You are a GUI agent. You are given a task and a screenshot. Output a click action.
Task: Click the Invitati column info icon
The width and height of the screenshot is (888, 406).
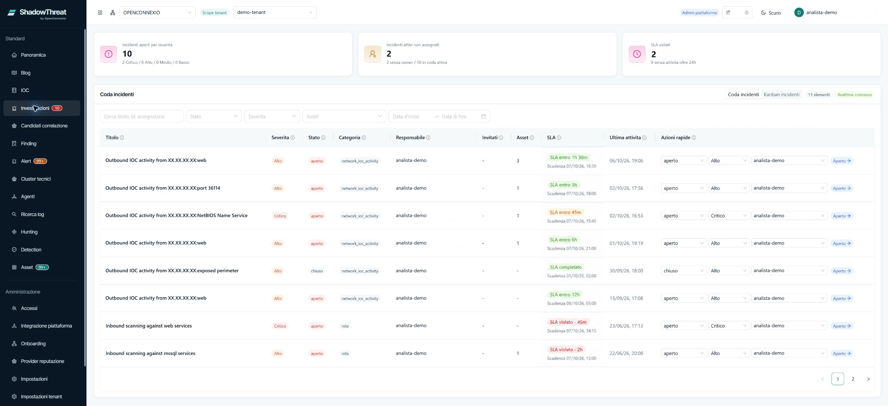click(x=501, y=138)
